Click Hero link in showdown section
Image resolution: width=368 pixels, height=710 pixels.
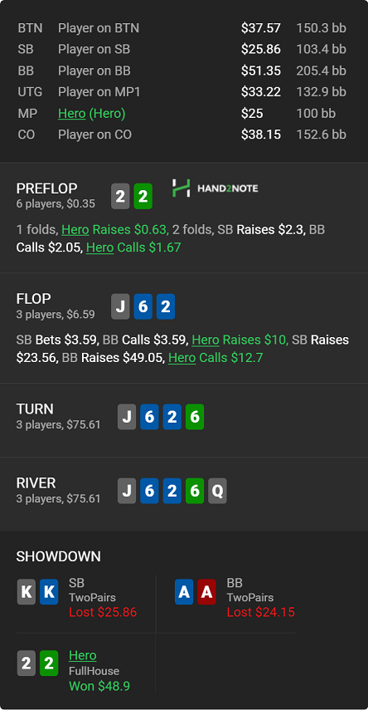(83, 655)
